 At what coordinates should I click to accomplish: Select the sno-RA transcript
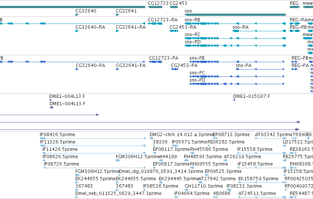(259, 31)
